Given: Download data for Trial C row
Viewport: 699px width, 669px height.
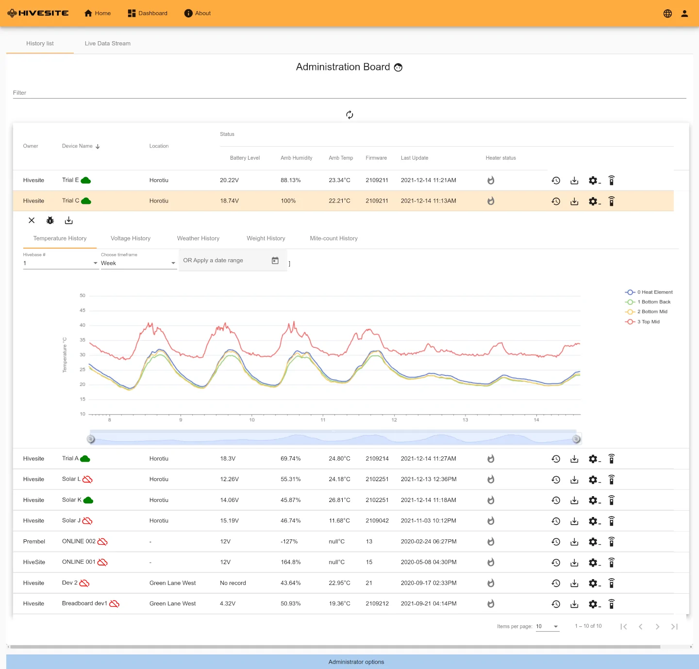Looking at the screenshot, I should pos(574,201).
